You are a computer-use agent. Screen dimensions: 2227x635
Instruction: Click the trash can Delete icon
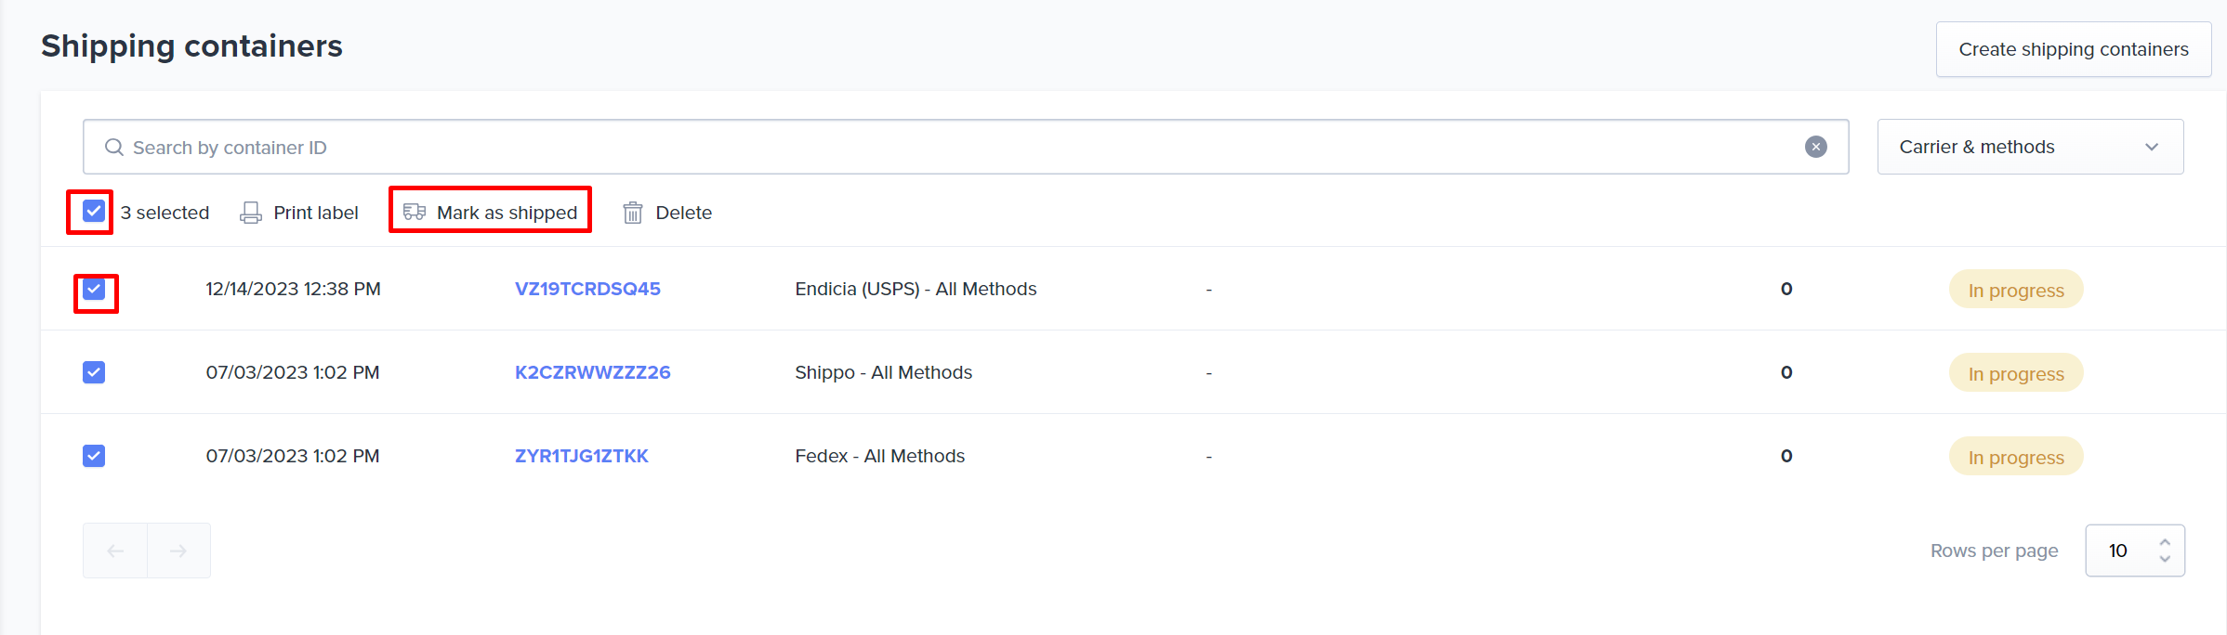(633, 213)
